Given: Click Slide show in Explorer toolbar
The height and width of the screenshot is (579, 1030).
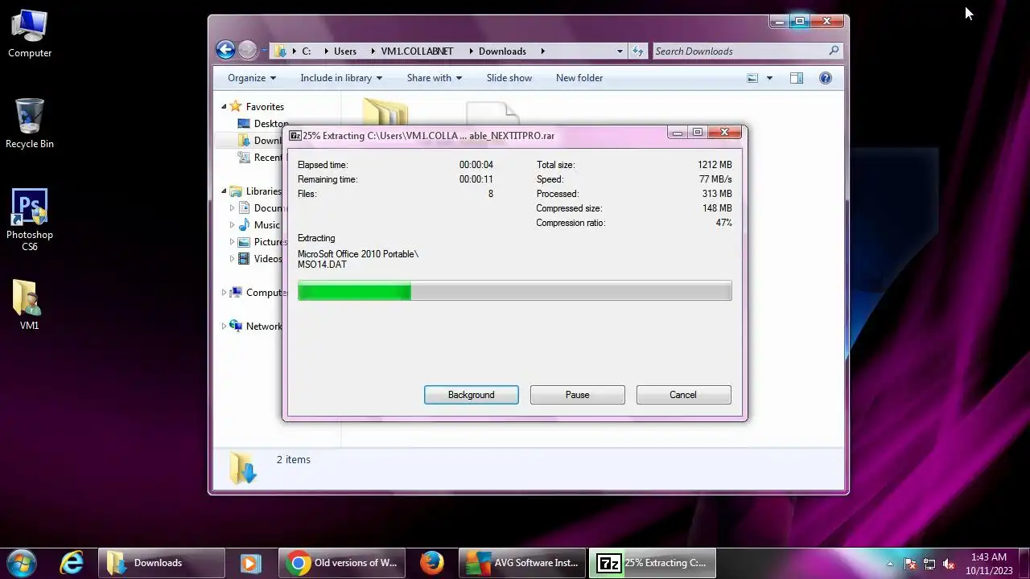Looking at the screenshot, I should pos(509,78).
